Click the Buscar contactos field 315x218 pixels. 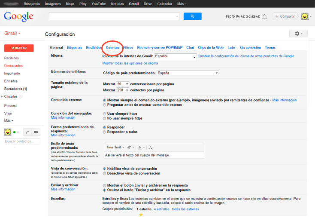pyautogui.click(x=22, y=141)
